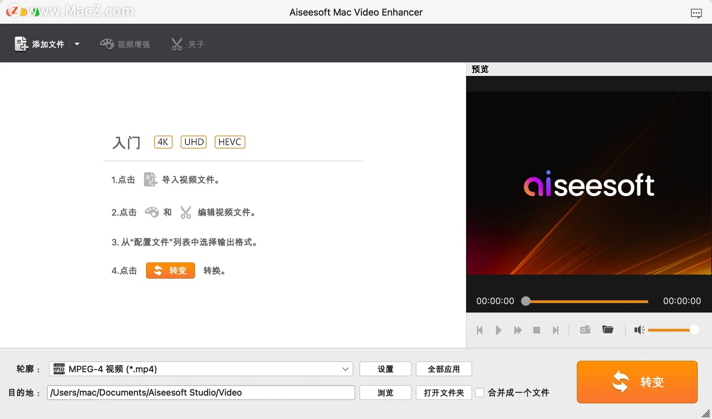
Task: Click the 4K badge
Action: [163, 142]
